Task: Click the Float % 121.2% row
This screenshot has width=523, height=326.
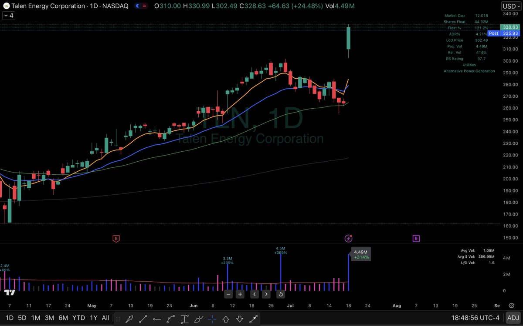Action: (x=469, y=28)
